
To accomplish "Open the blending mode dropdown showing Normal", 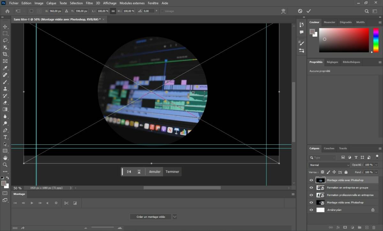I will [x=328, y=165].
